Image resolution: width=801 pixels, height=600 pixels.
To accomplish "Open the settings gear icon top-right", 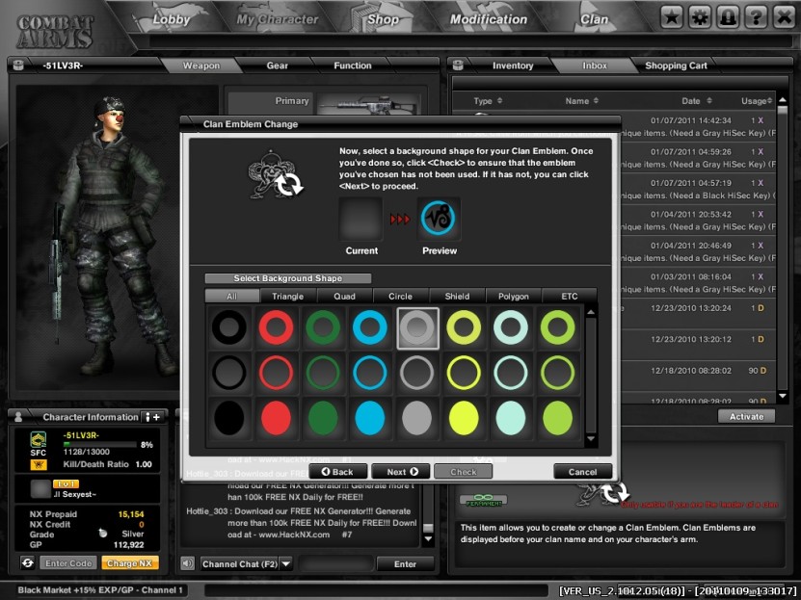I will (699, 16).
